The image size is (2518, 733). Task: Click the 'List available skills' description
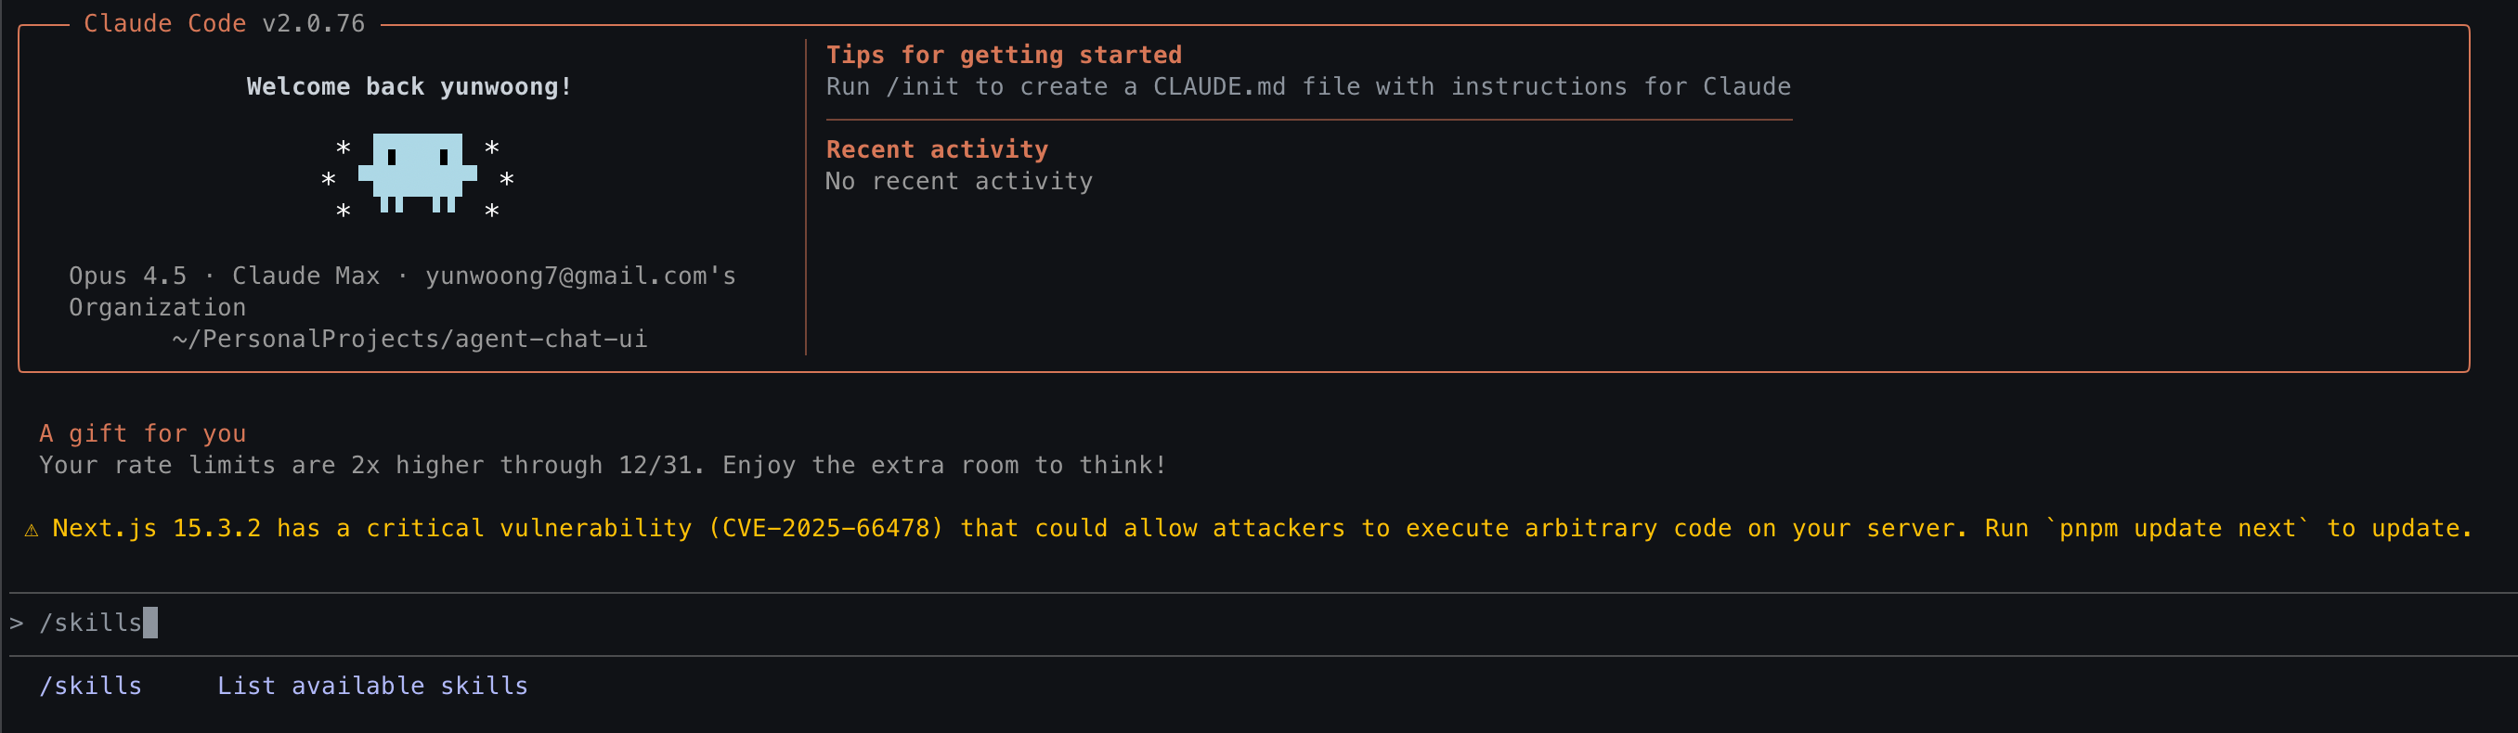click(372, 686)
